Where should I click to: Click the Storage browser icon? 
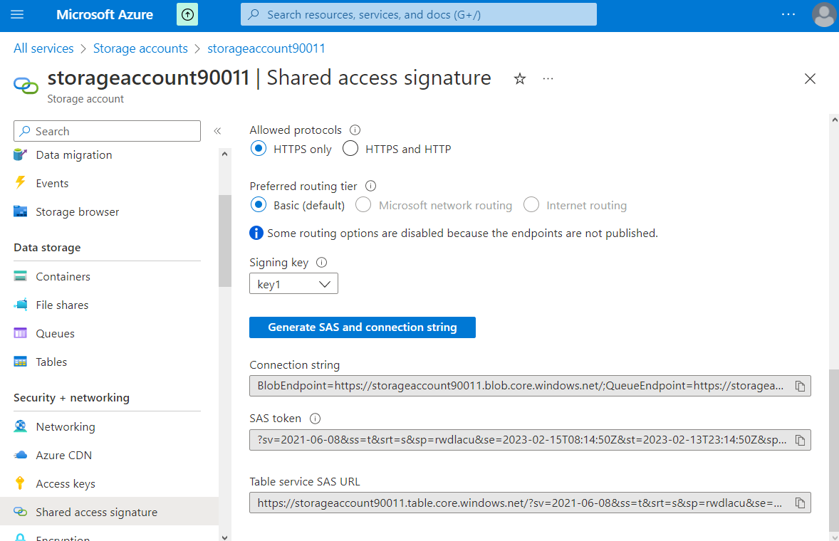click(21, 211)
